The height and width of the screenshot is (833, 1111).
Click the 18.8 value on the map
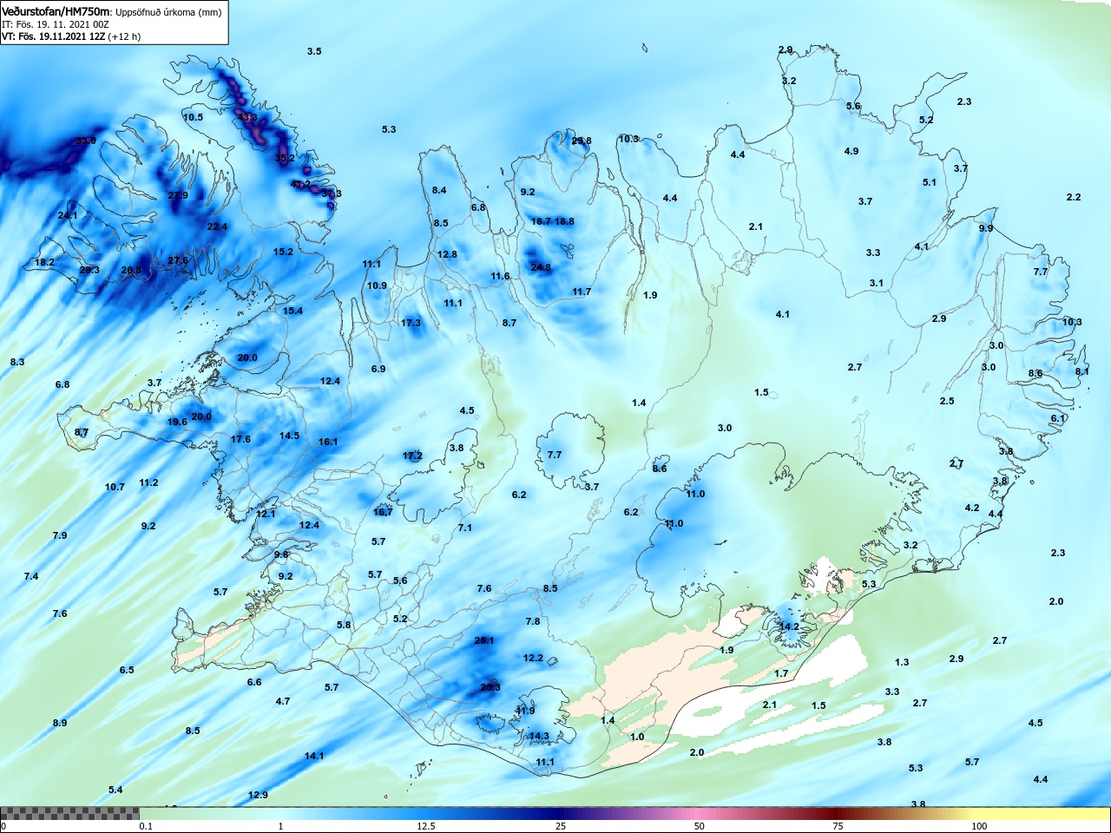coord(564,221)
